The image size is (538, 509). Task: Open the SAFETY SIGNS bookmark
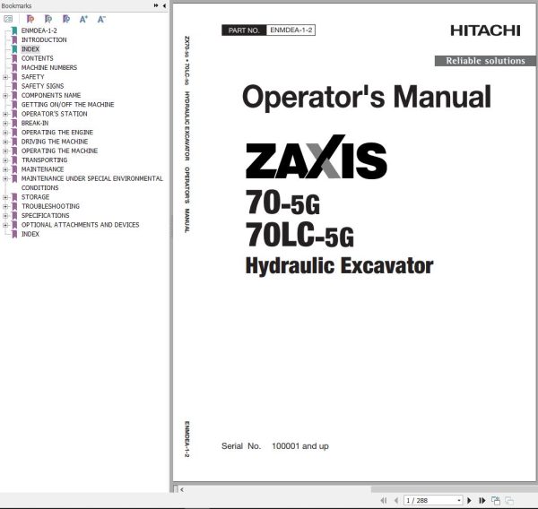[42, 86]
